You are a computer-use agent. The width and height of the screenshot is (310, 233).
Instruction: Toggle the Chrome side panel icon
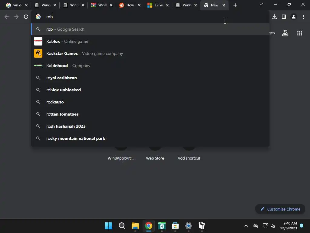click(x=284, y=17)
